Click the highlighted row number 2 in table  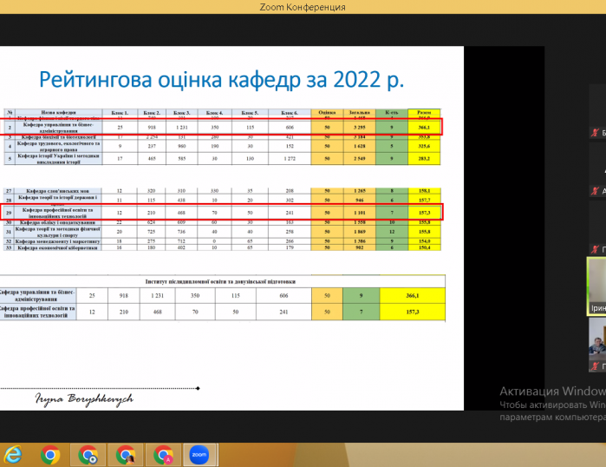[220, 127]
